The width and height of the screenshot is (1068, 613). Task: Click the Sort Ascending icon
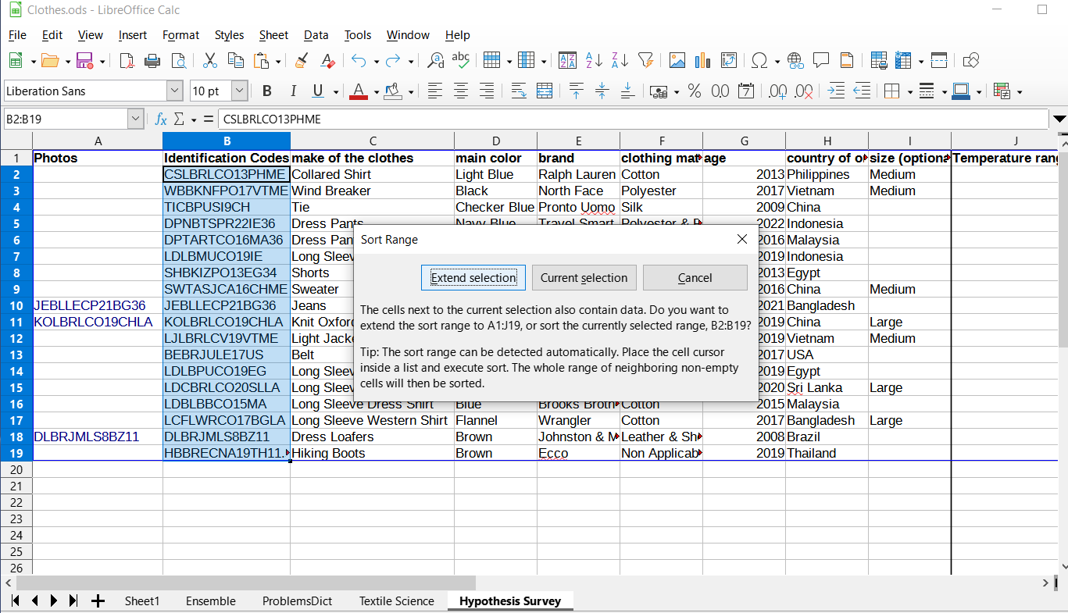tap(594, 60)
